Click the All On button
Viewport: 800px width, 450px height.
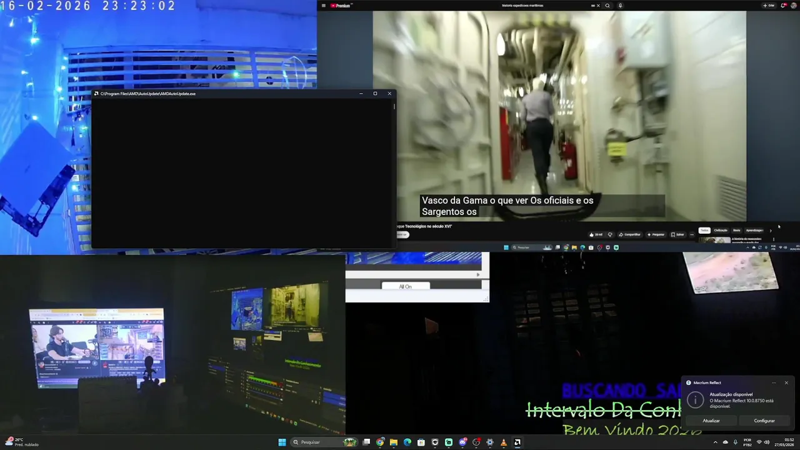[x=405, y=286]
